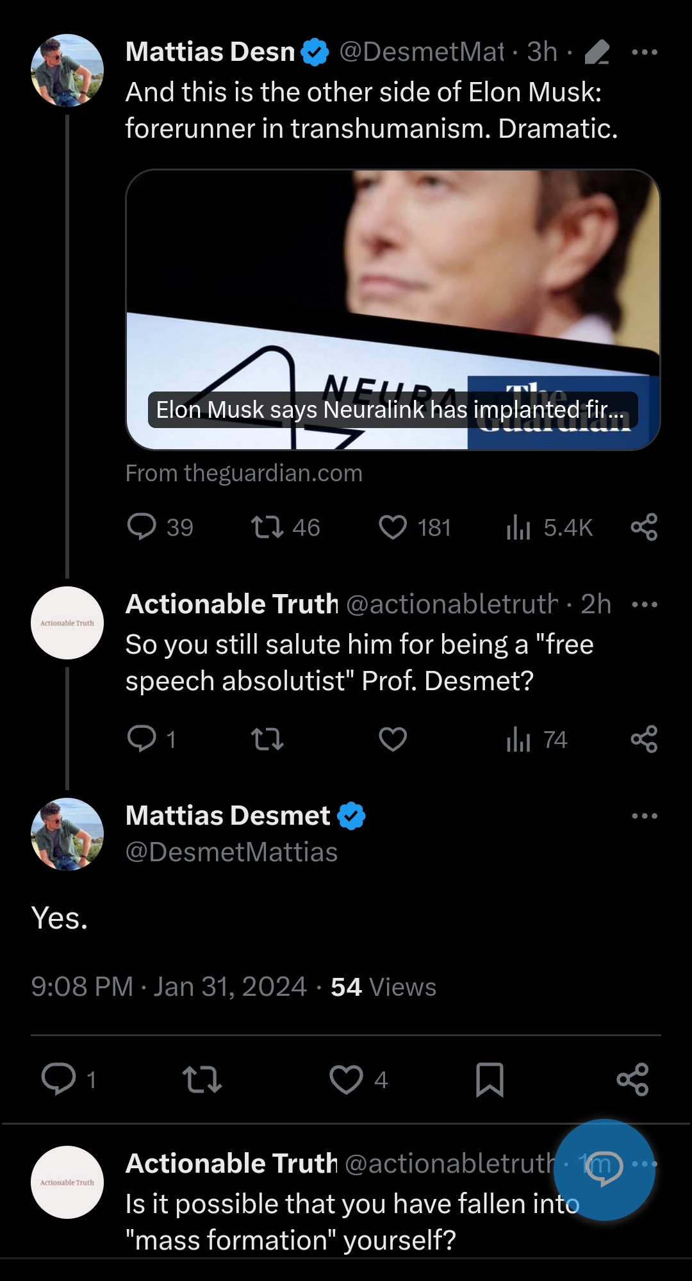692x1281 pixels.
Task: Repost Actionable Truth's 'free speech absolutist' reply
Action: coord(267,739)
